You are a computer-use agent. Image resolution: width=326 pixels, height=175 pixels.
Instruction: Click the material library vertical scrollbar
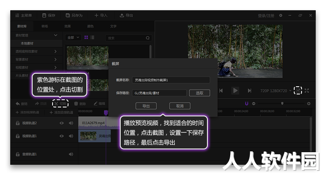point(150,52)
